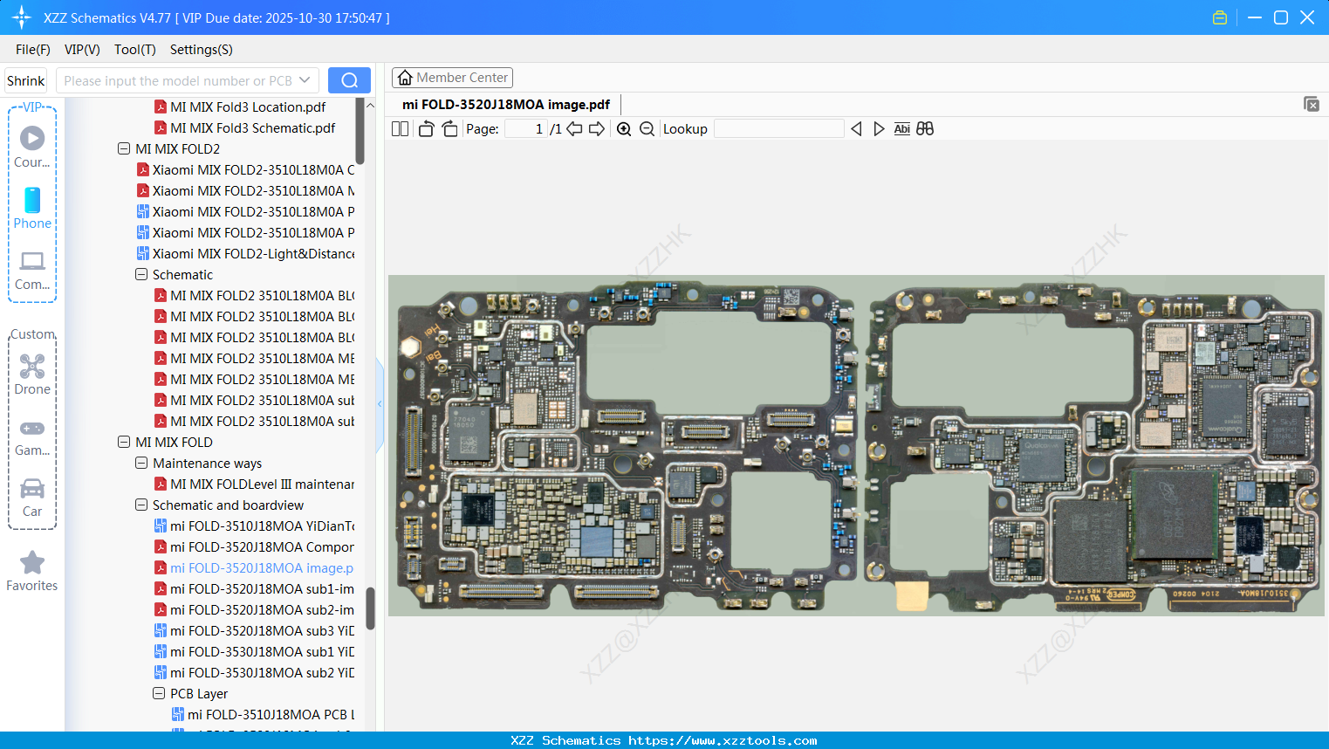Zoom in on the PCB image
Image resolution: width=1329 pixels, height=749 pixels.
pyautogui.click(x=623, y=128)
